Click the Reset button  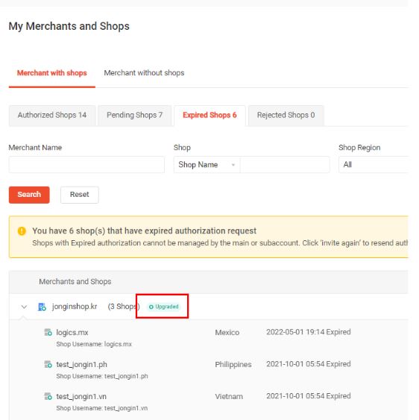(80, 195)
